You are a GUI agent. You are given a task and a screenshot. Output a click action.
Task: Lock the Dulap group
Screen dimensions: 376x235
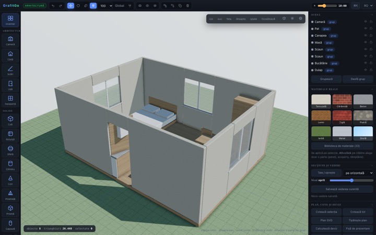[371, 70]
